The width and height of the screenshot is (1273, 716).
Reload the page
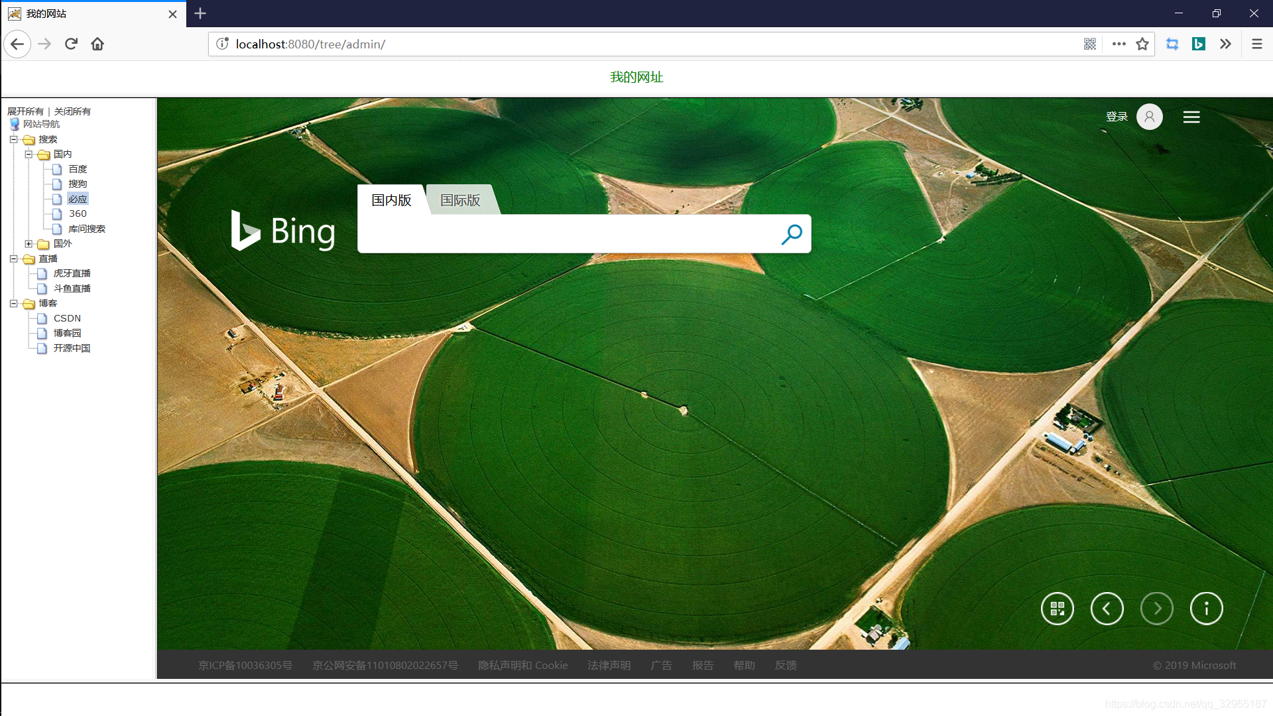click(x=71, y=44)
